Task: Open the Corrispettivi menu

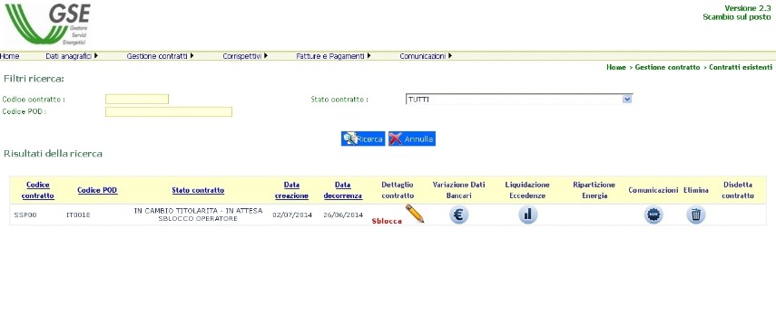Action: pyautogui.click(x=245, y=56)
